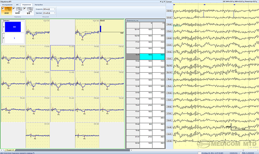Image resolution: width=259 pixels, height=154 pixels.
Task: Click the O1-A1 channel label in Сигнал panel
Action: tap(169, 17)
